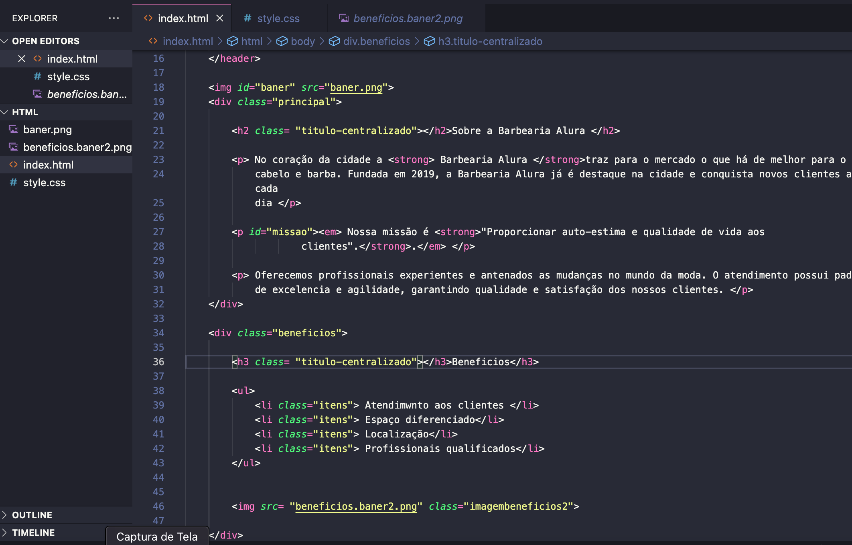
Task: Select index.html in HTML folder
Action: (48, 165)
